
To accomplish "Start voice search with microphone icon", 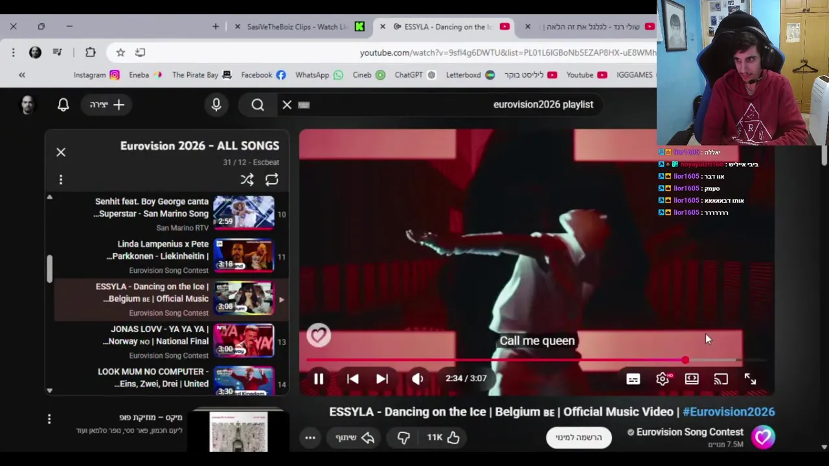I will coord(216,104).
